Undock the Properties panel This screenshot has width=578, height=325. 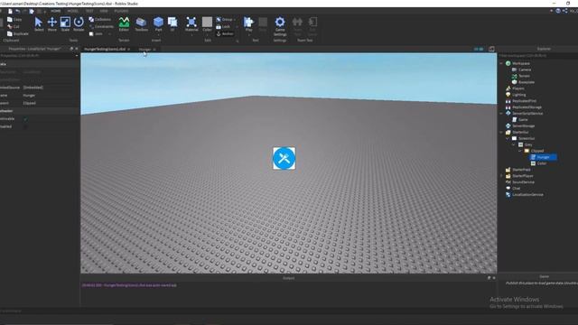pyautogui.click(x=71, y=49)
